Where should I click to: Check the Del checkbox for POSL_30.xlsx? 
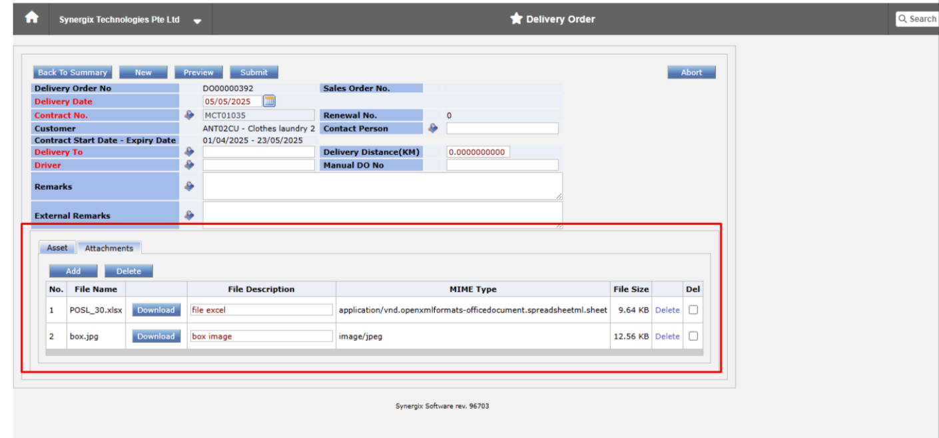(693, 309)
